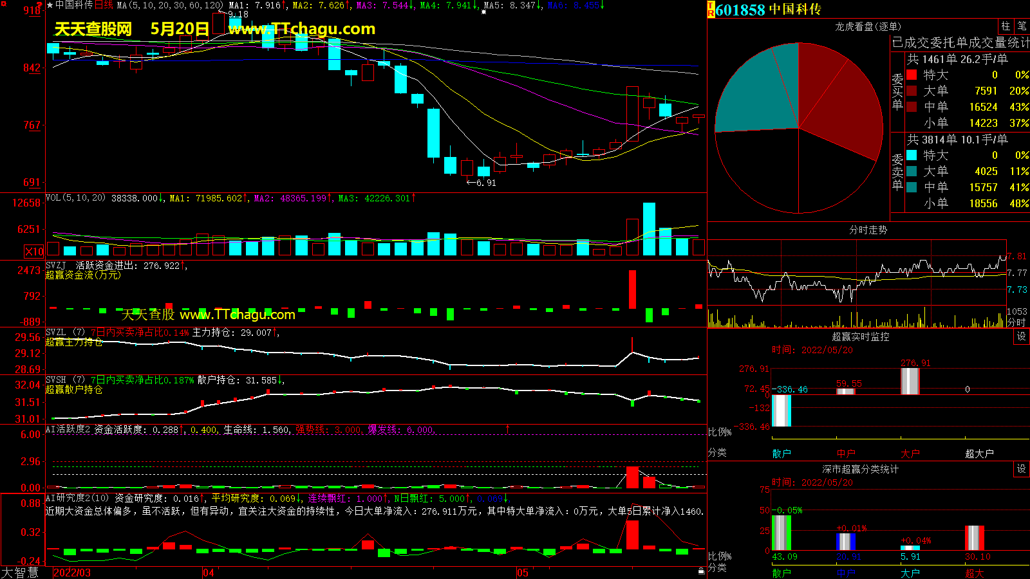
Task: Click the star icon before 中国科传
Action: pyautogui.click(x=50, y=5)
